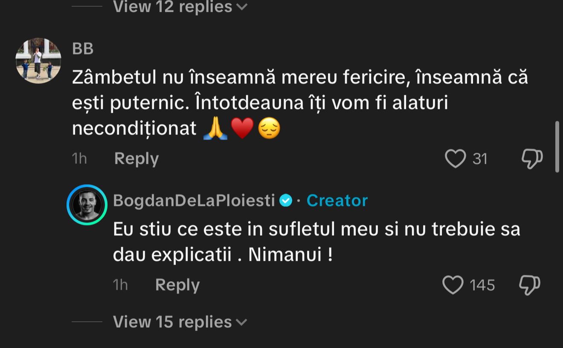The image size is (563, 348).
Task: Open the BogdanDeLaPloiesti username link
Action: [194, 200]
